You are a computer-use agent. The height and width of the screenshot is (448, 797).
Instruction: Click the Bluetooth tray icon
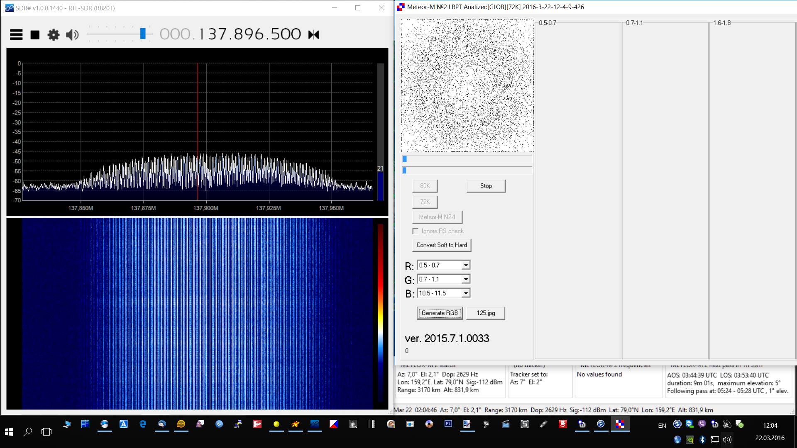[x=702, y=439]
